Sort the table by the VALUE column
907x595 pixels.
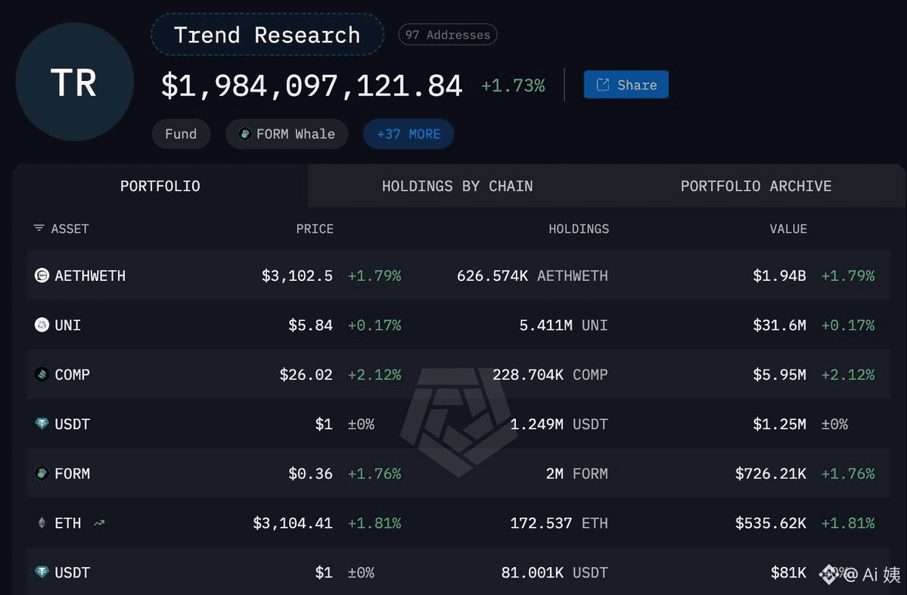point(788,229)
